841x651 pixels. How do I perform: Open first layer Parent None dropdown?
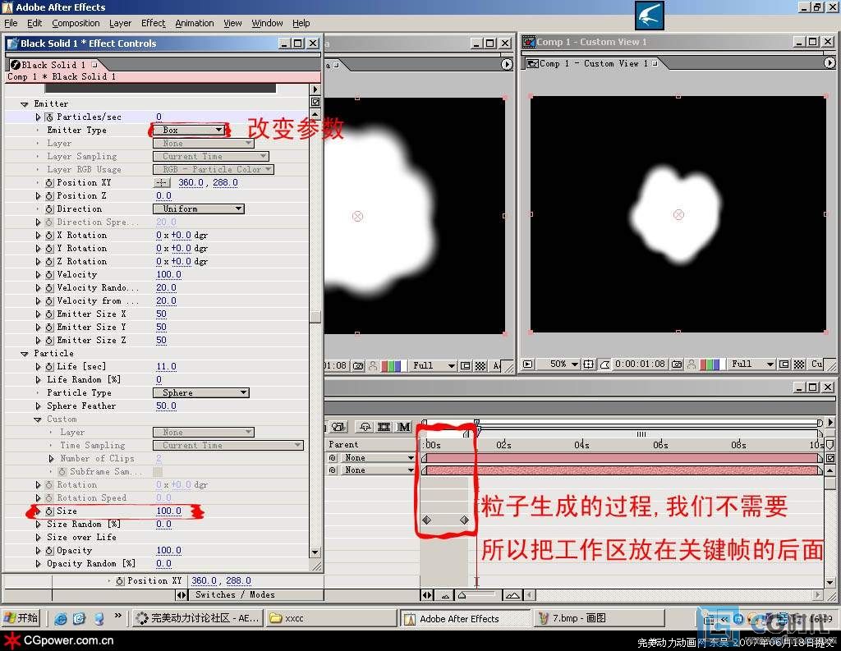click(379, 458)
